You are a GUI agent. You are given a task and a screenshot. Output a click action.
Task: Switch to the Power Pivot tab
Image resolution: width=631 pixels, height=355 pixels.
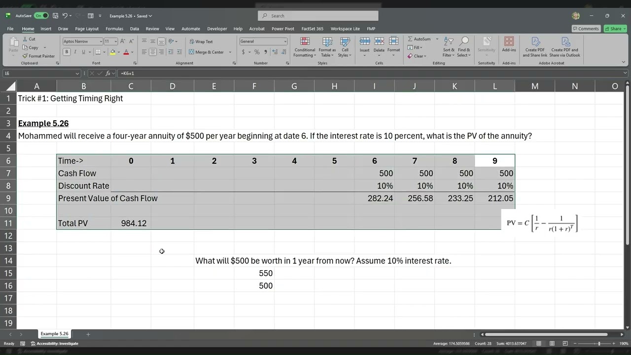[283, 29]
